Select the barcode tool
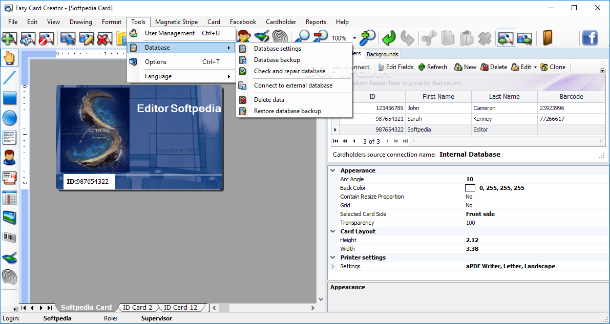 (x=9, y=237)
